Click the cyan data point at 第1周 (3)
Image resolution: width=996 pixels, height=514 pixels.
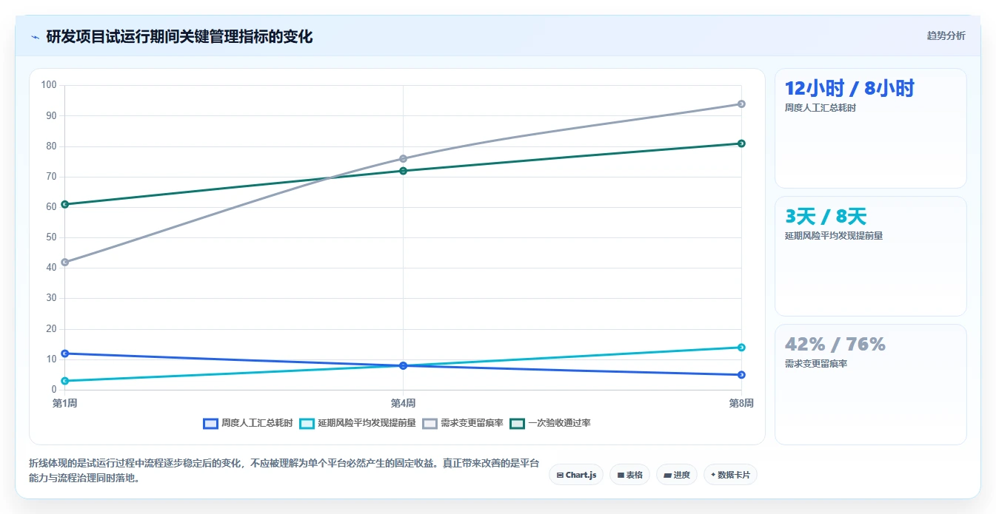tap(65, 381)
